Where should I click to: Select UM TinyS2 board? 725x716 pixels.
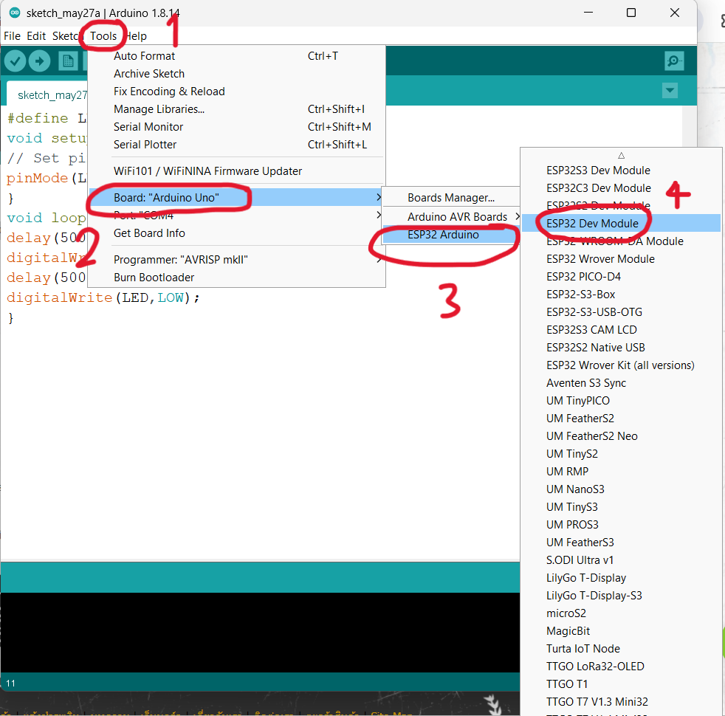coord(621,454)
